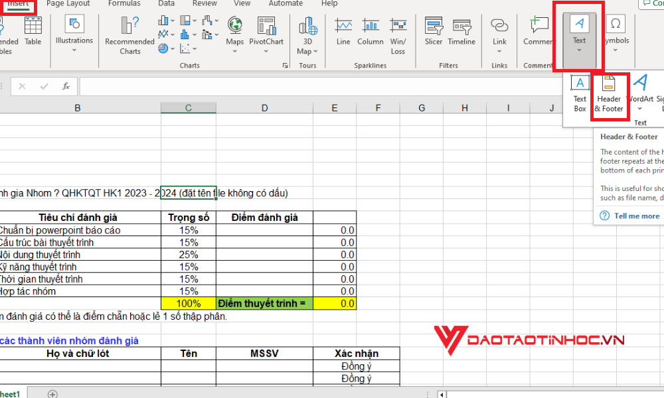Switch to the Page Layout tab
The height and width of the screenshot is (398, 664).
click(68, 3)
